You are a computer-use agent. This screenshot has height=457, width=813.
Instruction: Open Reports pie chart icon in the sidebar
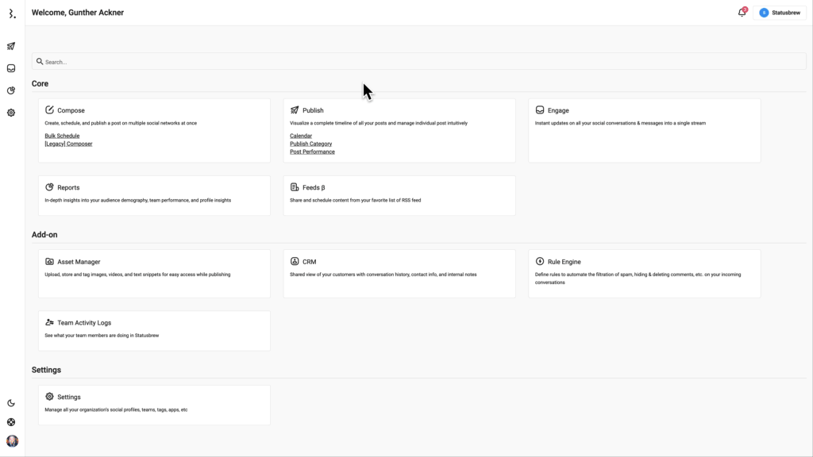[x=11, y=90]
